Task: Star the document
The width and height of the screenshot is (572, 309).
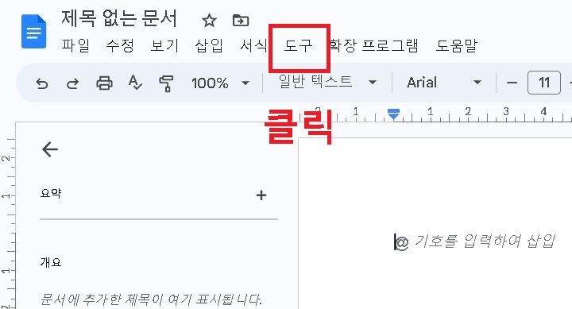Action: pos(210,21)
